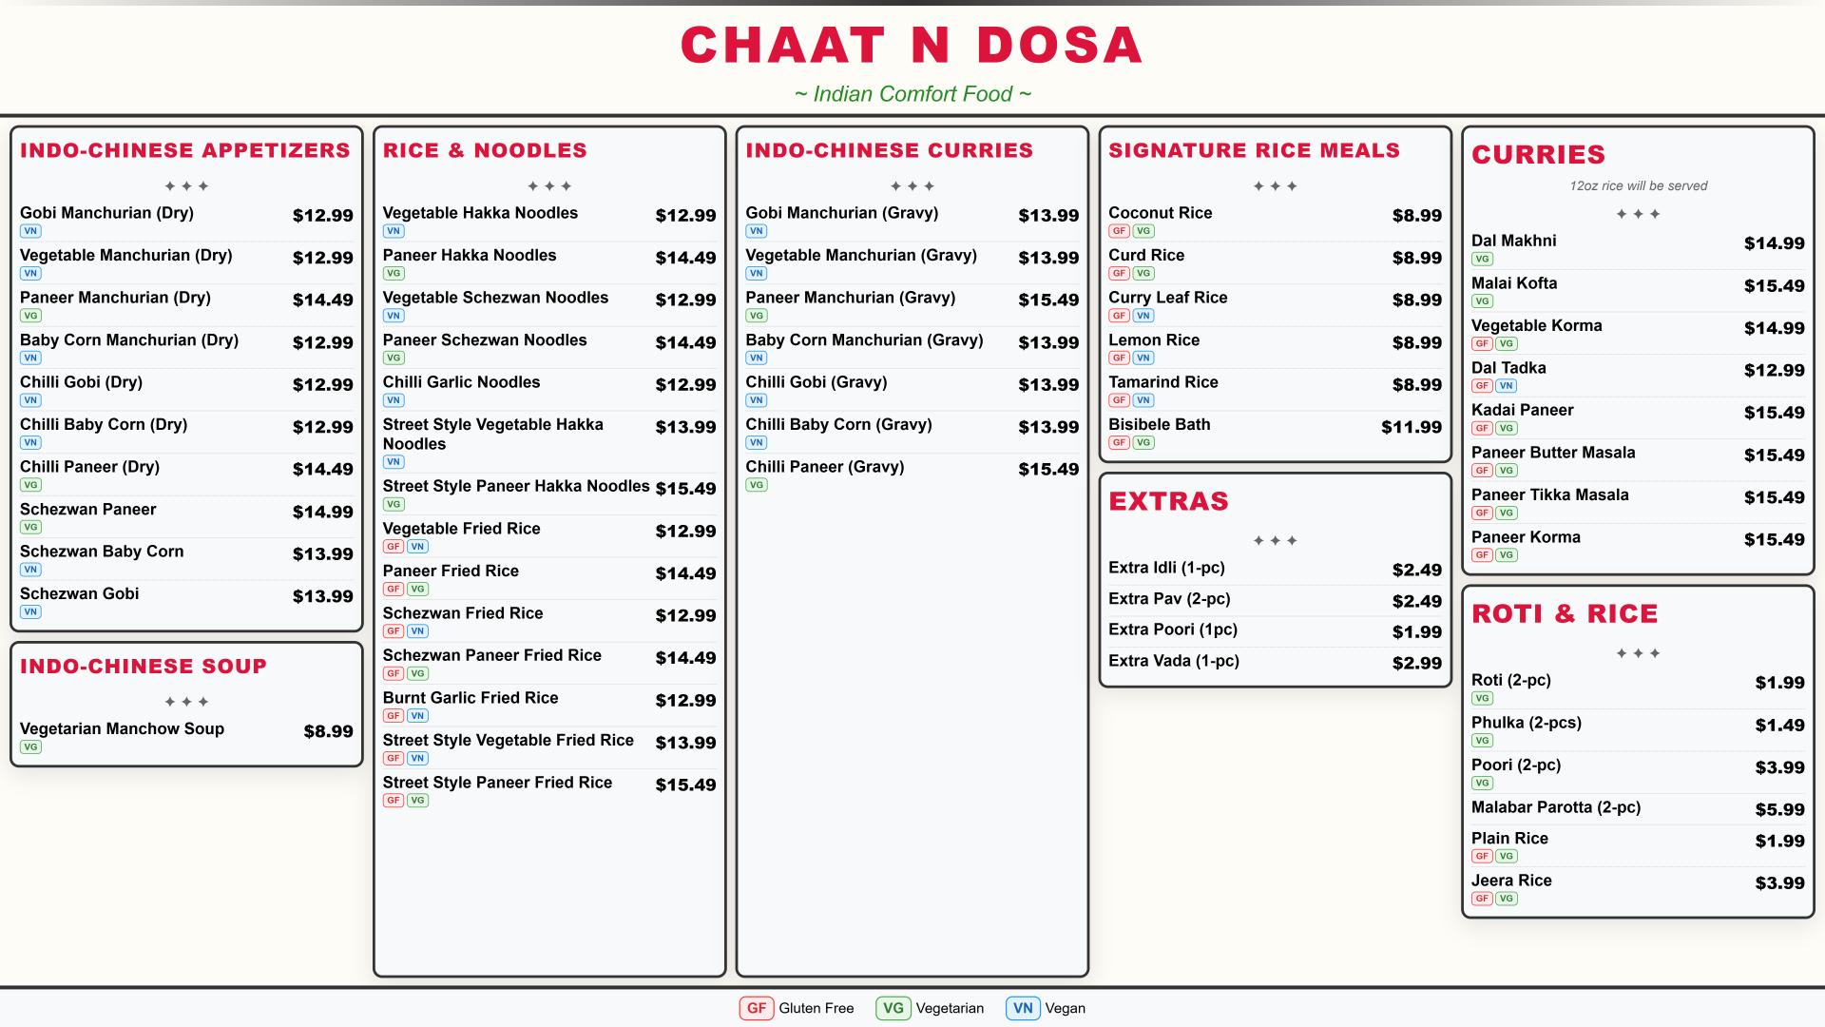Click the Chaat N Dosa title
Screen dimensions: 1825x1027
click(x=912, y=46)
